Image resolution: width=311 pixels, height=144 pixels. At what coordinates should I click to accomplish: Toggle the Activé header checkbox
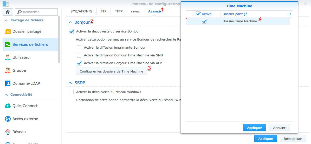pyautogui.click(x=198, y=14)
